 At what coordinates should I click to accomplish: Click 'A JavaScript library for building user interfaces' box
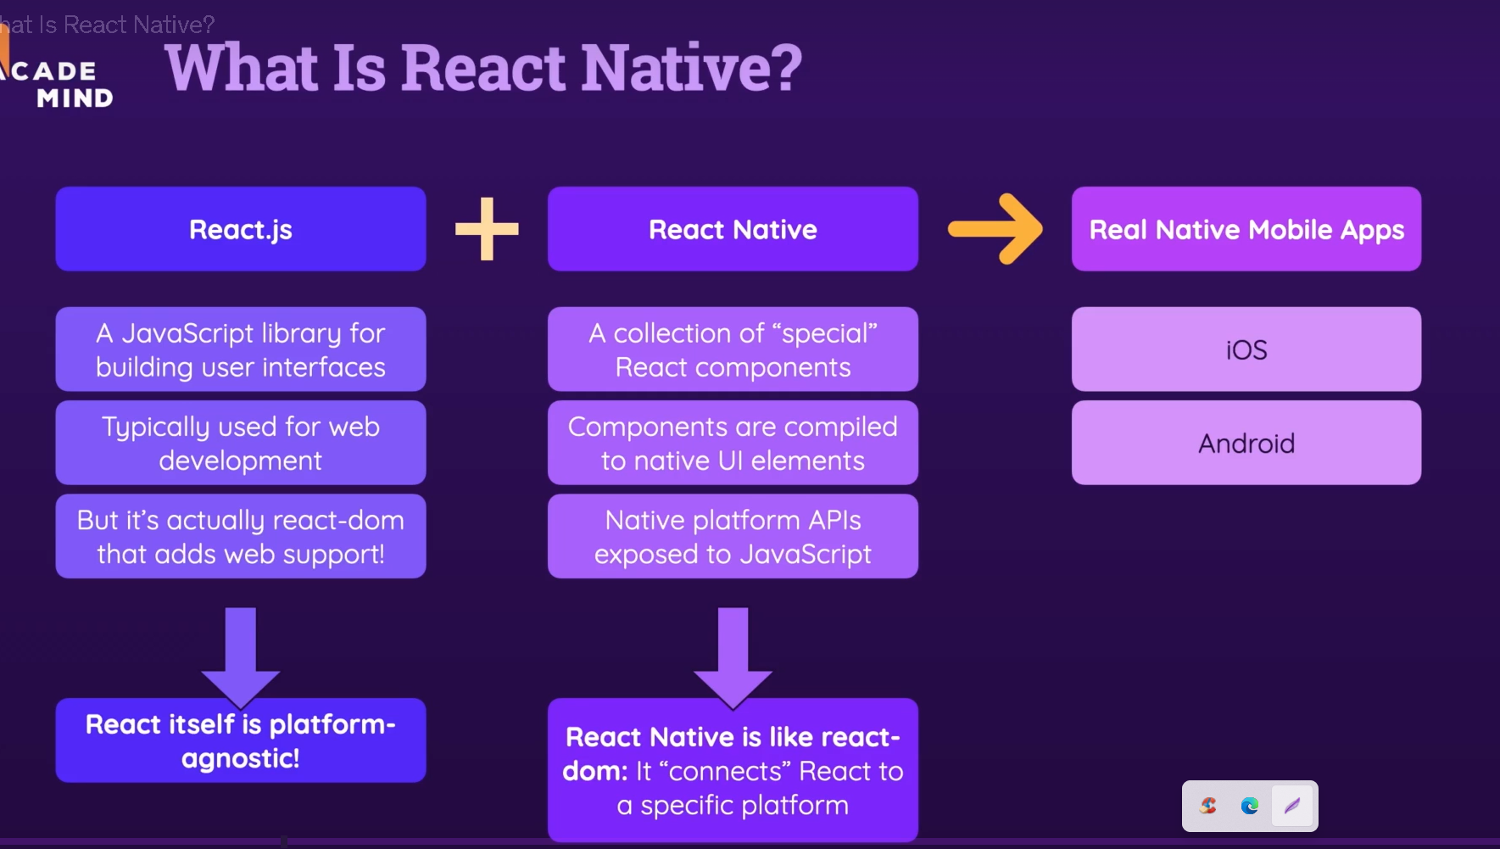click(x=241, y=349)
